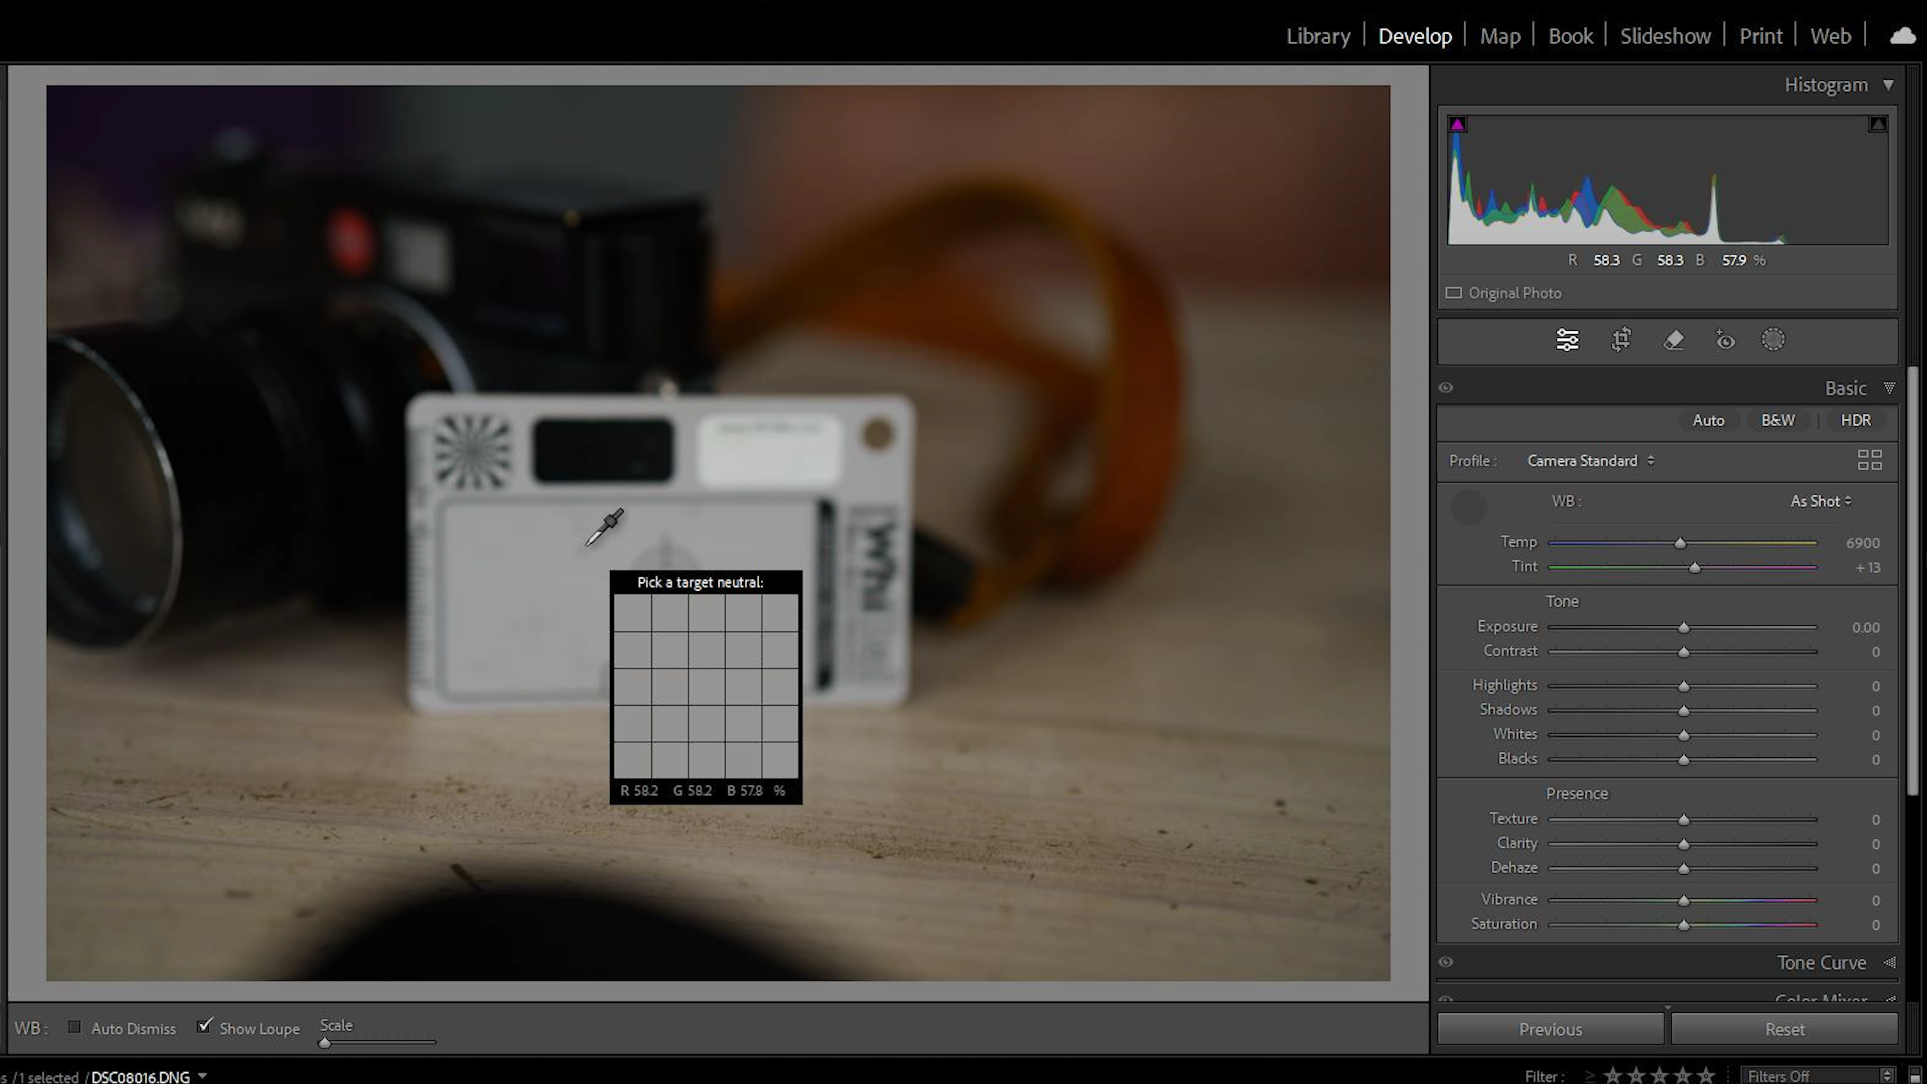This screenshot has height=1084, width=1927.
Task: Click the small arrow above Previous/Reset buttons
Action: 1668,1007
